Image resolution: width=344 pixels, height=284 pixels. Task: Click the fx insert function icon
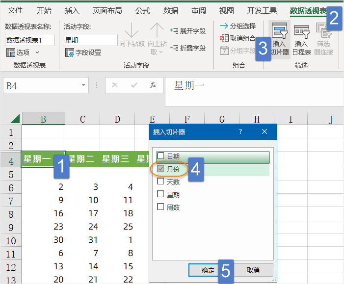coord(153,85)
